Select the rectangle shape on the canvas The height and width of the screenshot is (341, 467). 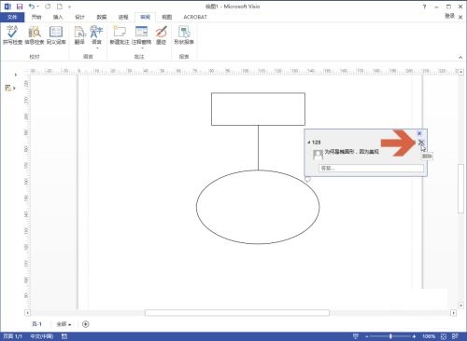pyautogui.click(x=258, y=109)
